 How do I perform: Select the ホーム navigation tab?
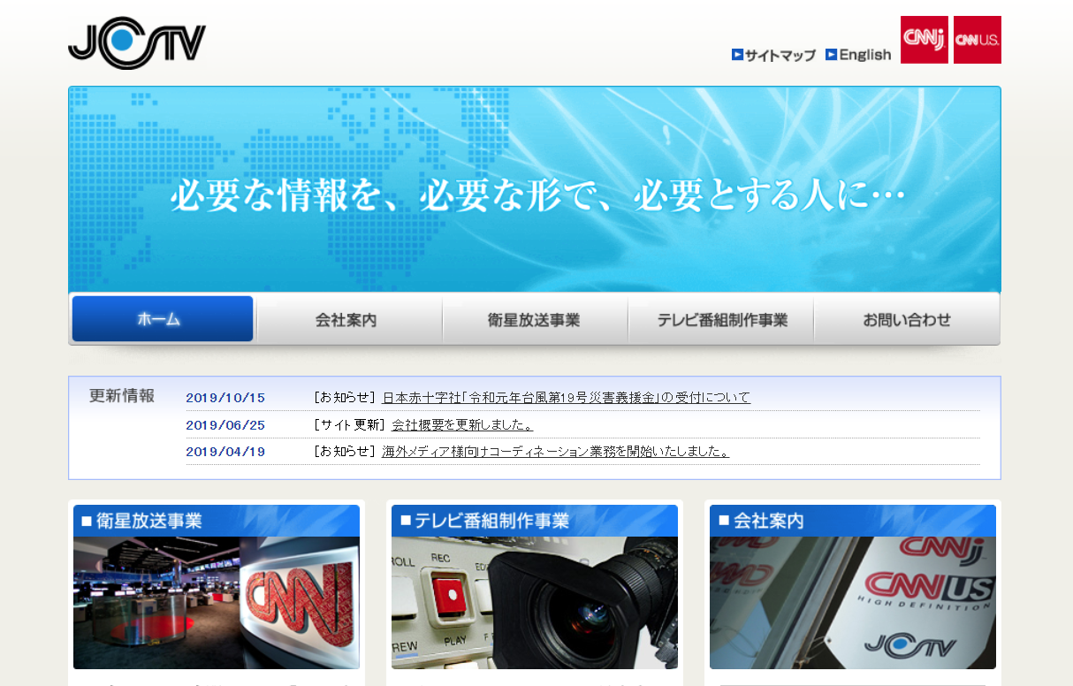(162, 319)
